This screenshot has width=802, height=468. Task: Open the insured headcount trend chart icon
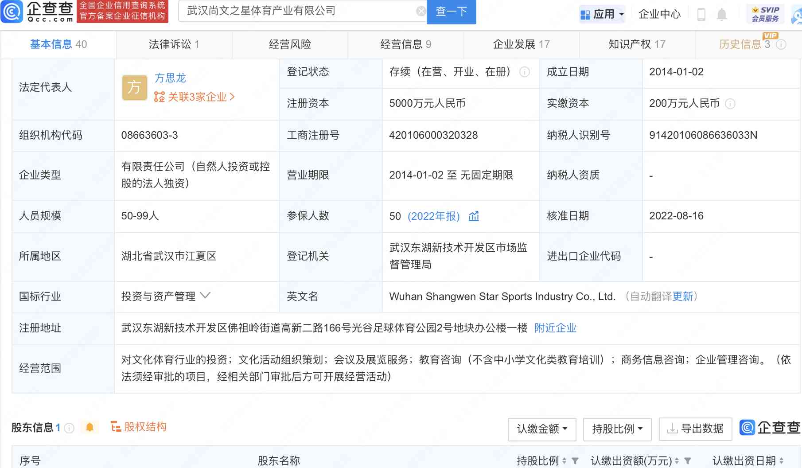coord(474,216)
